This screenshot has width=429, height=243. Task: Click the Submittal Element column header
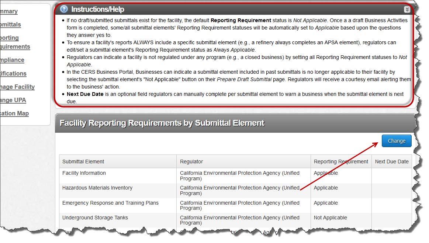coord(118,162)
